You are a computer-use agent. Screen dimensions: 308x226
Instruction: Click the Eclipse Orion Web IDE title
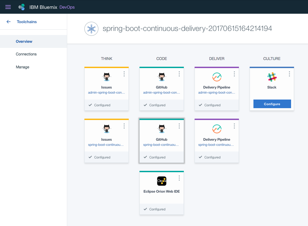click(162, 191)
